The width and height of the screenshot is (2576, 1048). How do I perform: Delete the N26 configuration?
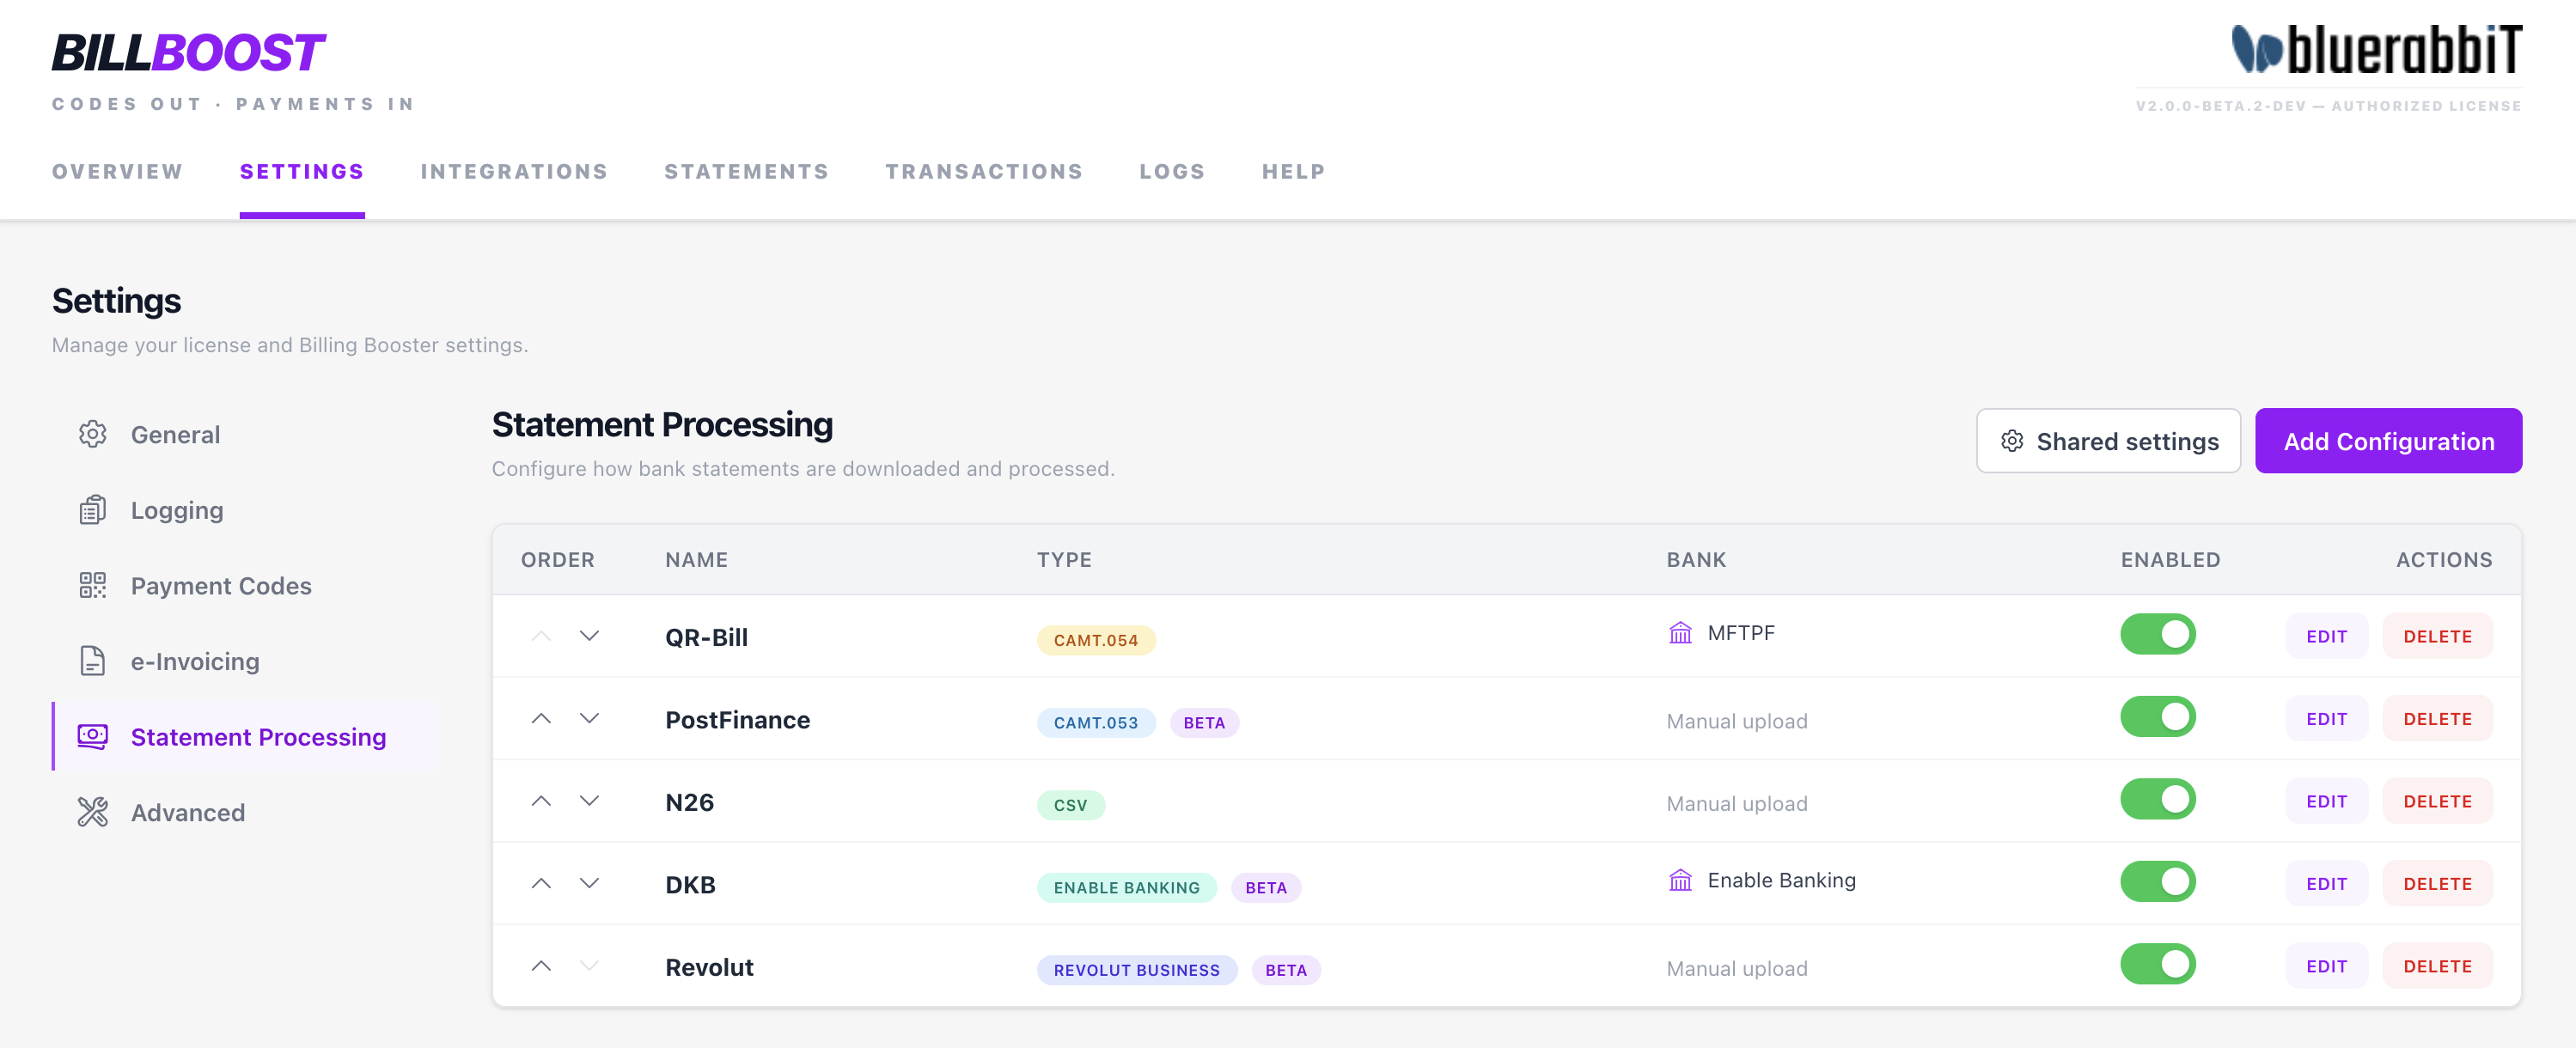pos(2437,801)
